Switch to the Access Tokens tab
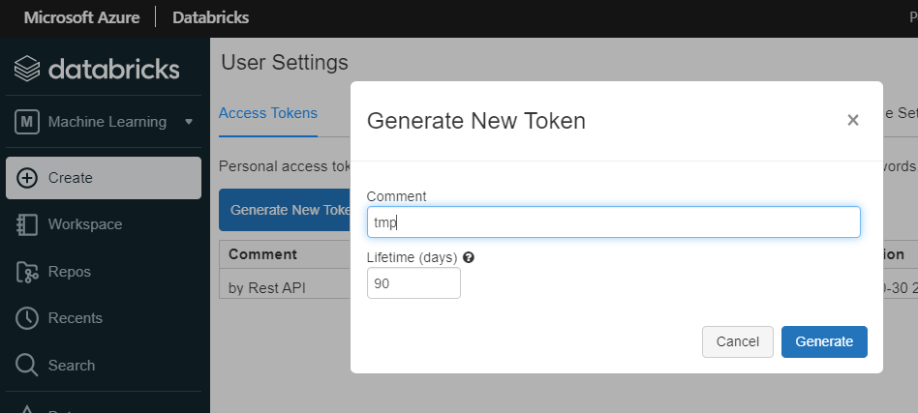The width and height of the screenshot is (918, 413). pyautogui.click(x=268, y=113)
